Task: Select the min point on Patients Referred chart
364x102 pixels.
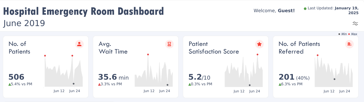Action: [x=335, y=79]
